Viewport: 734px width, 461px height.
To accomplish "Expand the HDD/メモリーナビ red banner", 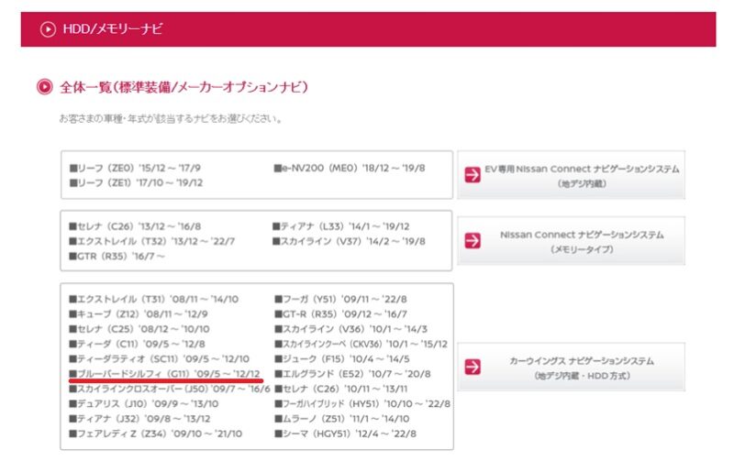I will point(367,29).
